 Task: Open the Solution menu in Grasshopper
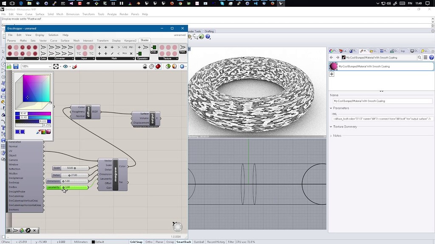54,35
